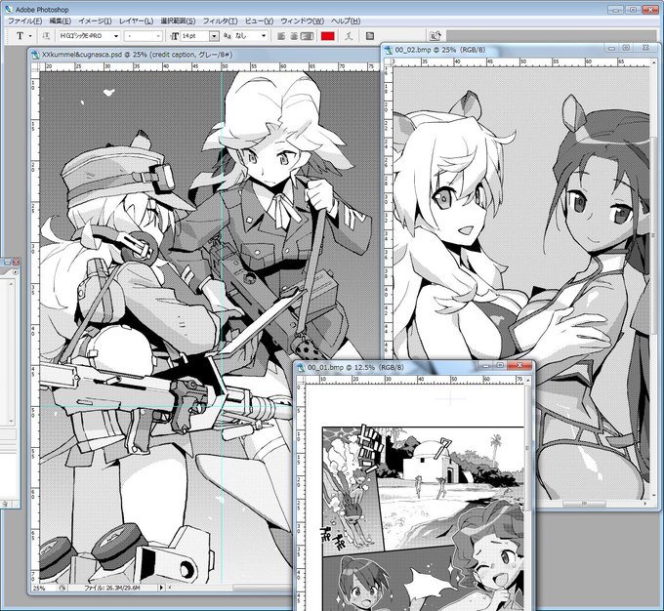This screenshot has height=611, width=664.
Task: Click the 00_01.bmp vertical scrollbar thumb
Action: pos(527,448)
